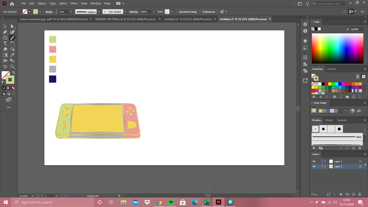Select the Shape Builder tool
Viewport: 368px width, 207px height.
pos(12,49)
